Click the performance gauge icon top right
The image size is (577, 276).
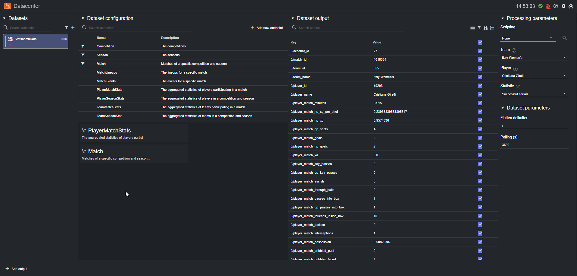(571, 6)
